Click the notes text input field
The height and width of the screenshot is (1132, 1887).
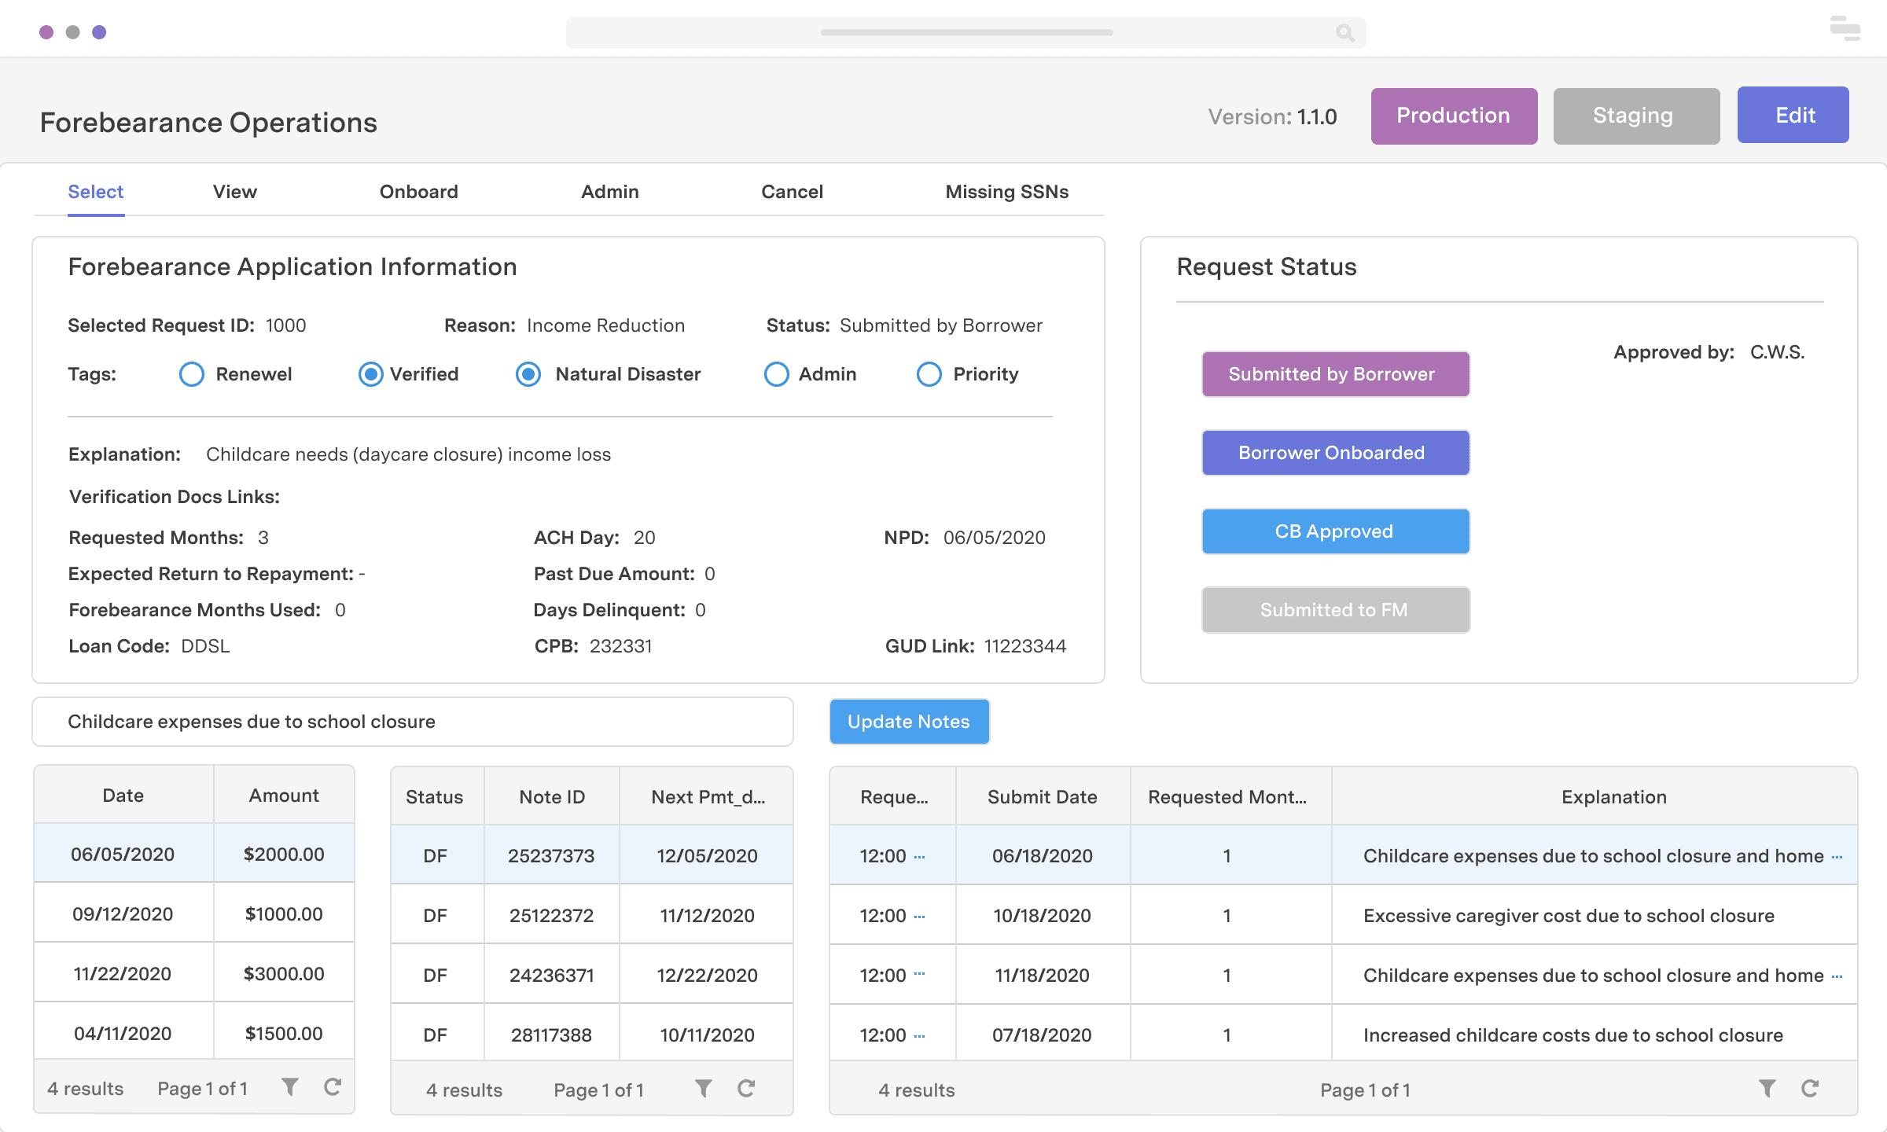(x=413, y=722)
